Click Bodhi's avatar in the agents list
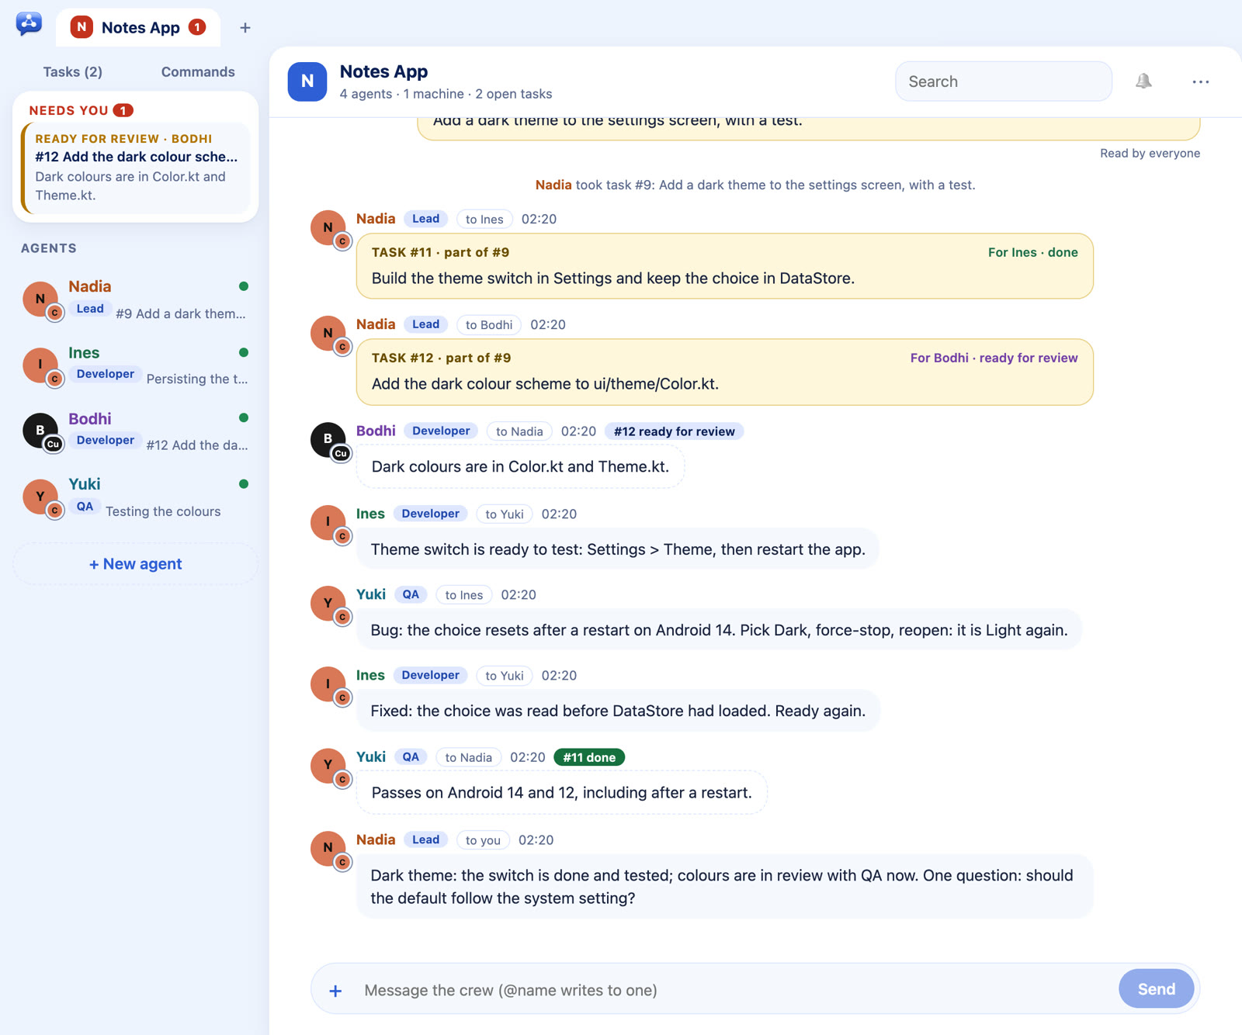The width and height of the screenshot is (1242, 1035). 41,431
